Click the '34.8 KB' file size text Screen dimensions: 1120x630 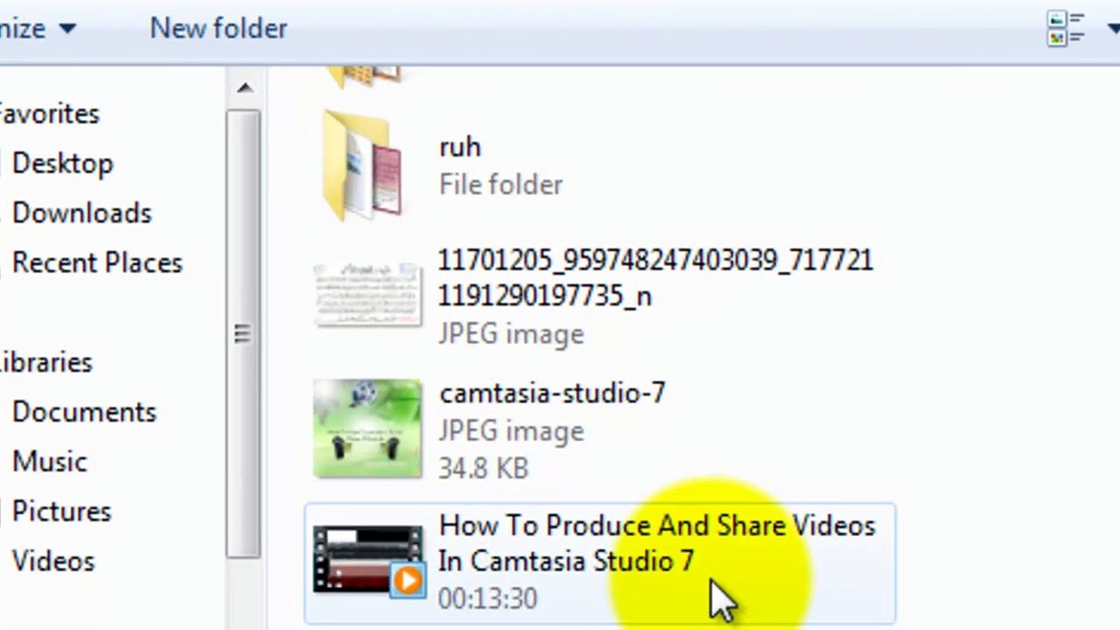pyautogui.click(x=483, y=468)
